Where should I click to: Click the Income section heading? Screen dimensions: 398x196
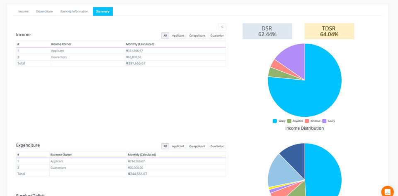[x=23, y=35]
